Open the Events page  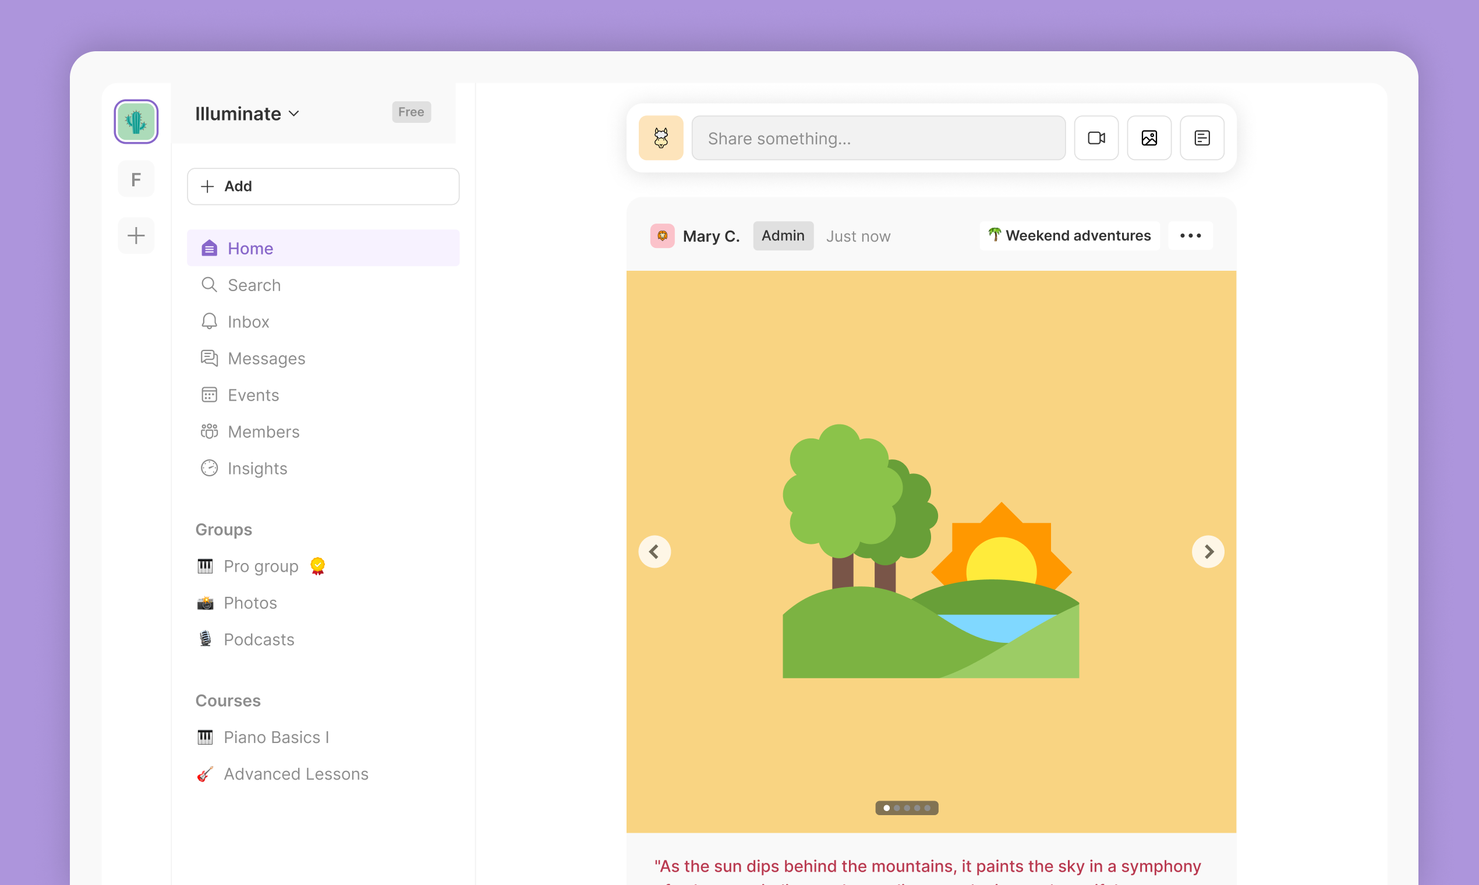pos(323,395)
